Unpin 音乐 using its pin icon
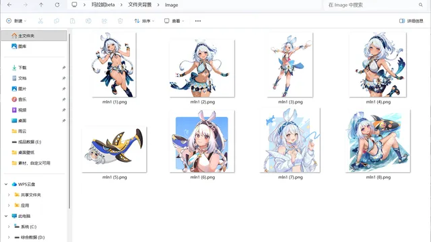 coord(63,99)
